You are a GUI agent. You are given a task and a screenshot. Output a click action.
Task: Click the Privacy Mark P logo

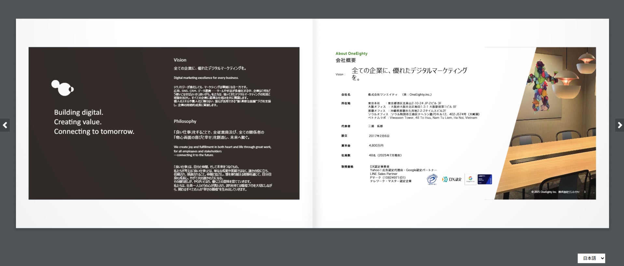click(432, 180)
